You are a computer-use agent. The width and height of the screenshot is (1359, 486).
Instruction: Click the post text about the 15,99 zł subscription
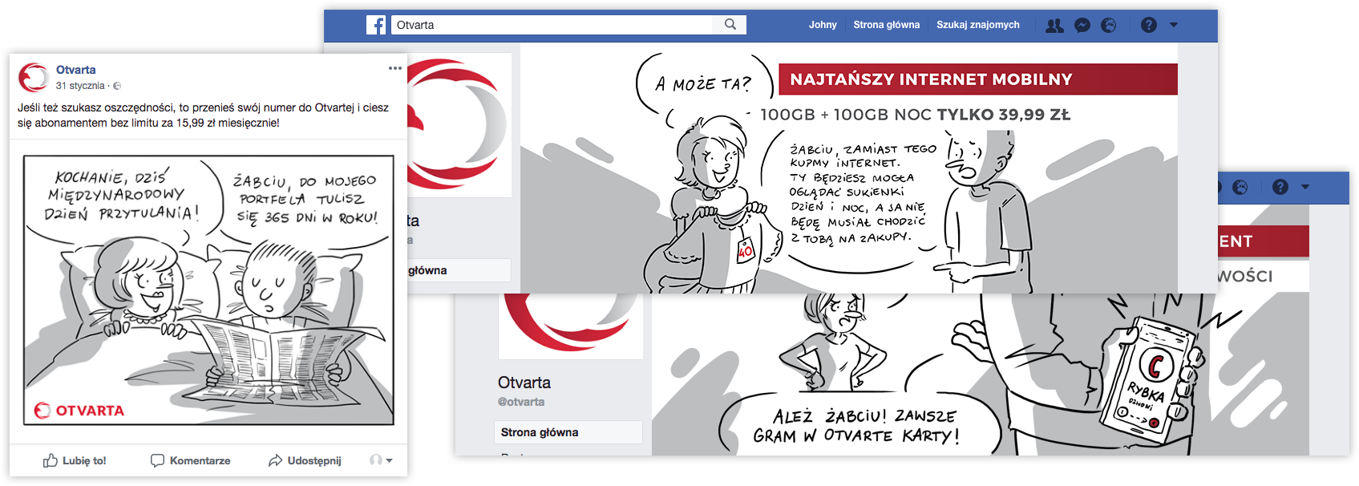pyautogui.click(x=203, y=115)
